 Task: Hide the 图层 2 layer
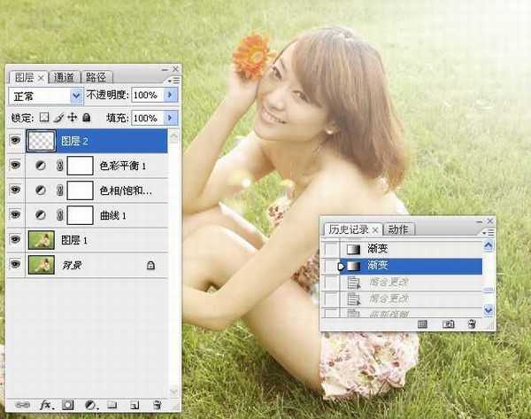14,140
